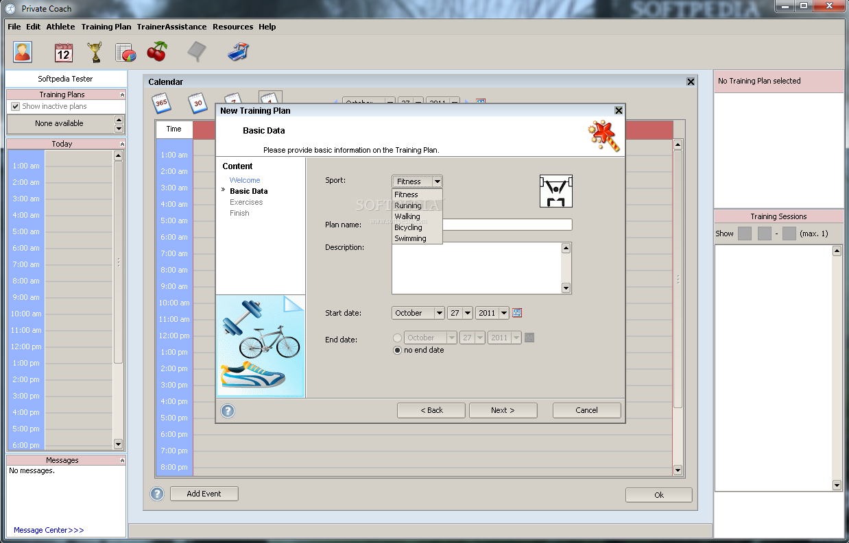849x543 pixels.
Task: Select the Softpedia Tester athlete name
Action: pos(65,79)
